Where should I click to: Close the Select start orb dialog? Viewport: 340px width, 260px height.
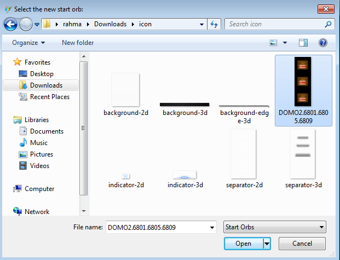pyautogui.click(x=326, y=9)
